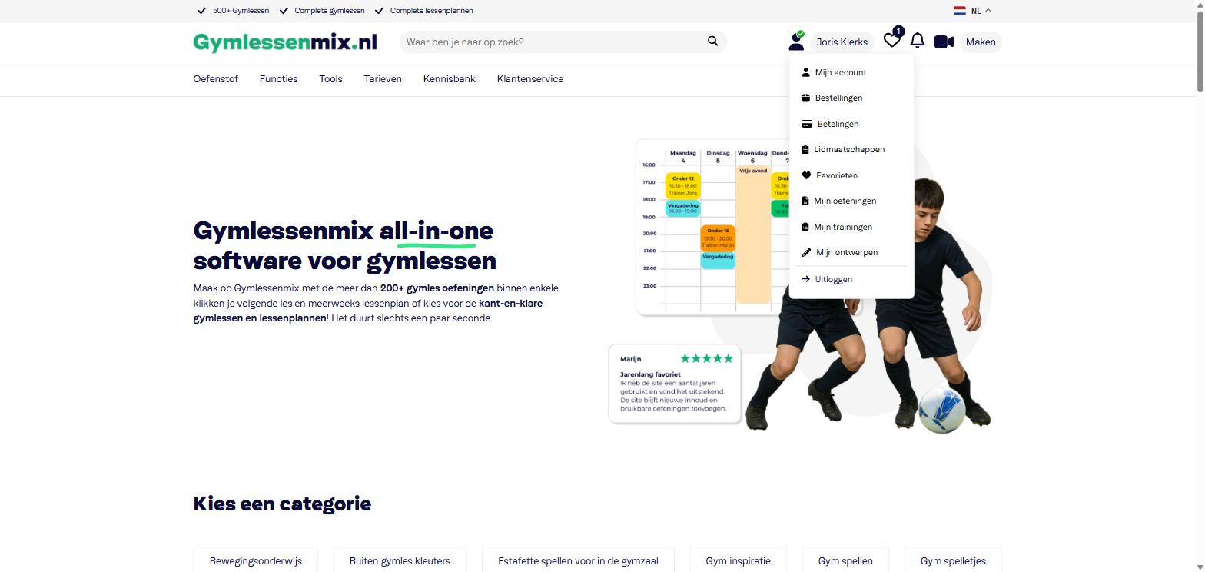Select the Buiten gymles kleuters category
This screenshot has width=1205, height=572.
click(x=400, y=560)
